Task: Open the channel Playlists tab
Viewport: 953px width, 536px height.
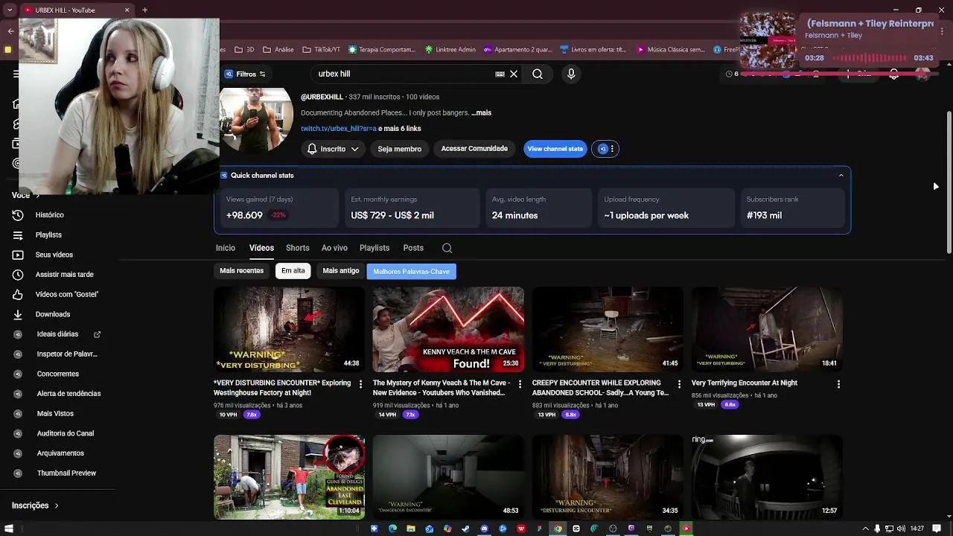Action: (x=374, y=248)
